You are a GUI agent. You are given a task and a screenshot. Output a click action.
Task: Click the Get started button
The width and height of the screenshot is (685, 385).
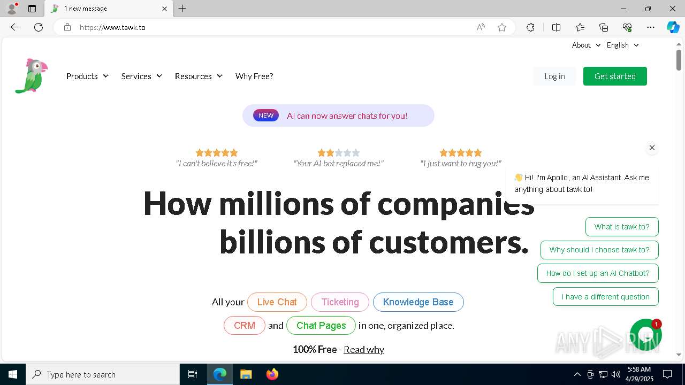(615, 76)
